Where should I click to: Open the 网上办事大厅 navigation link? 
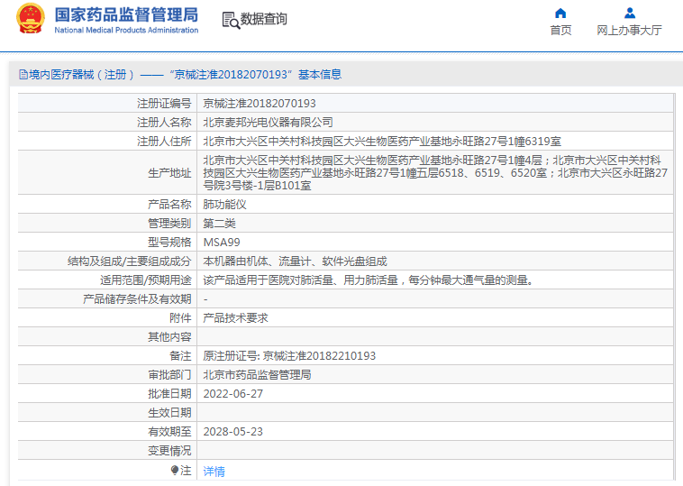pyautogui.click(x=630, y=30)
